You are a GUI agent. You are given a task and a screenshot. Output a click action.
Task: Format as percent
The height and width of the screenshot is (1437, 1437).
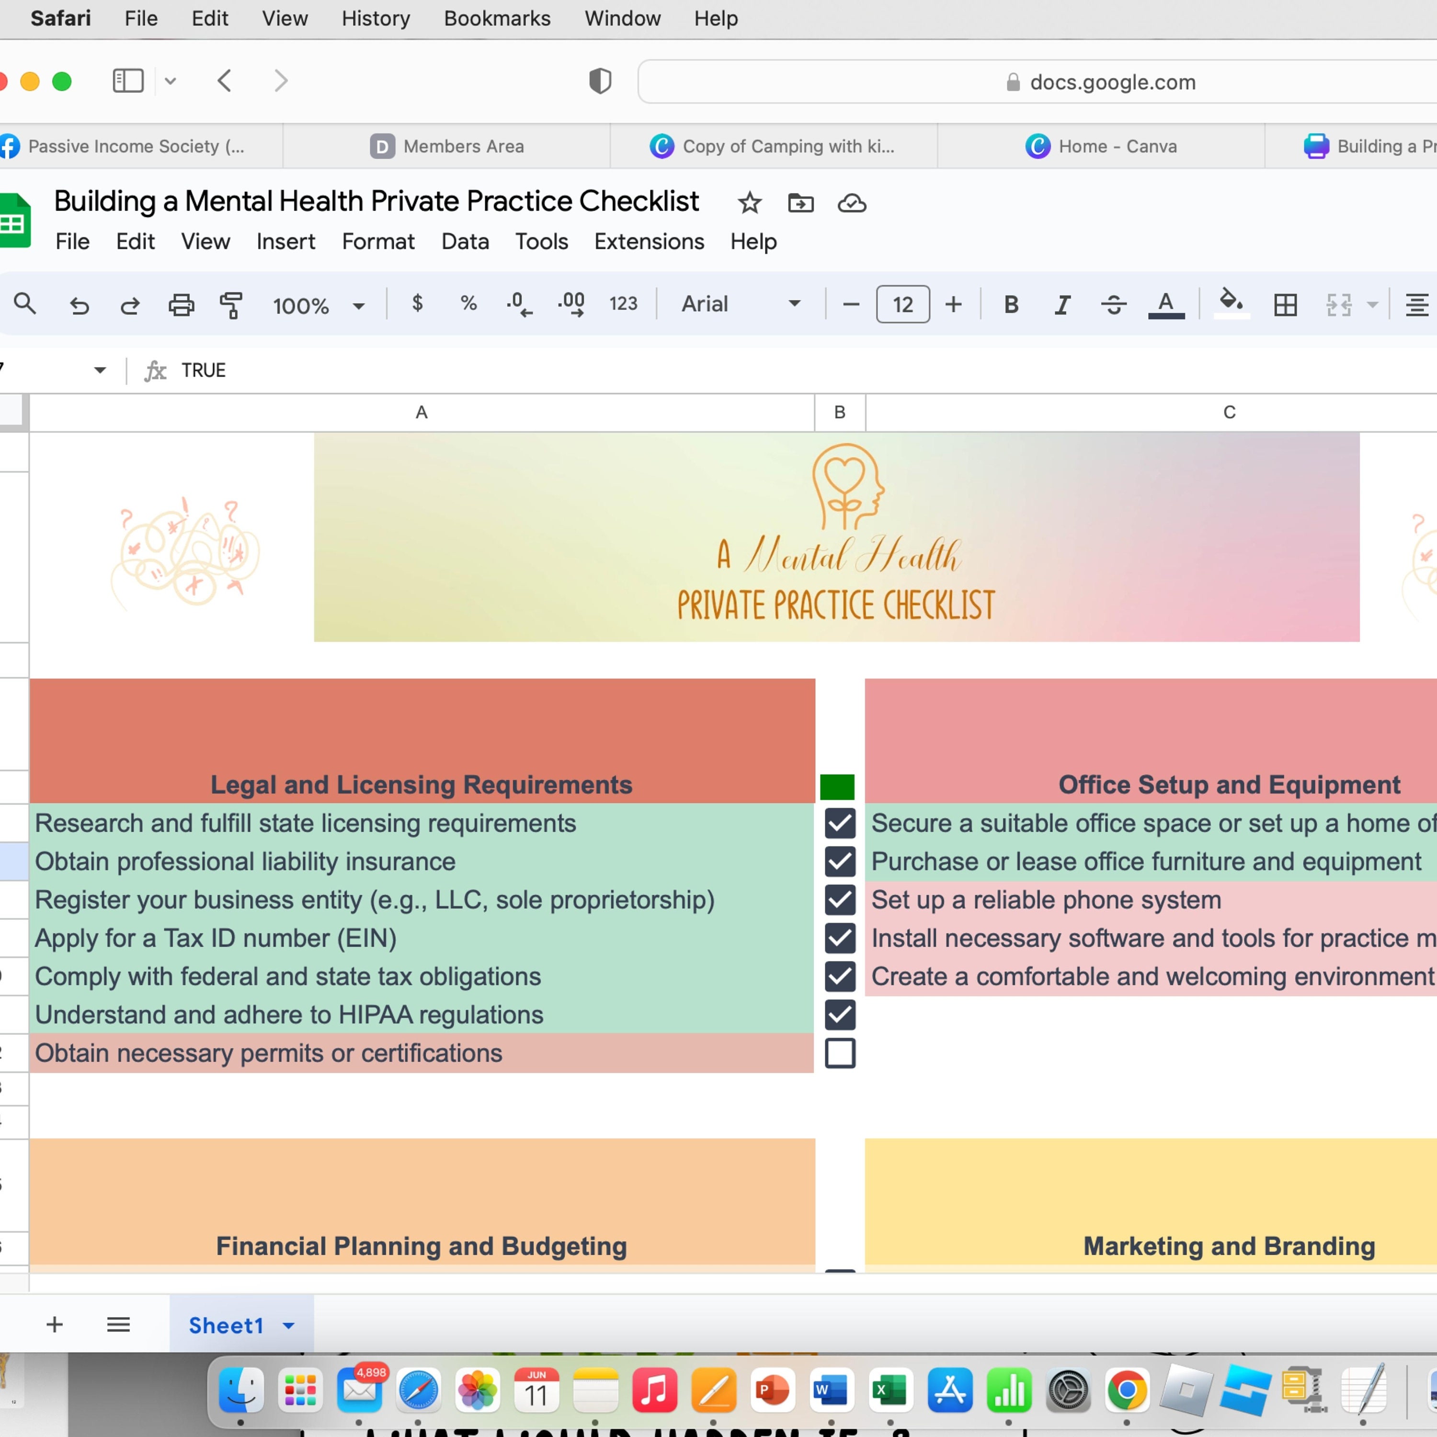pos(468,304)
